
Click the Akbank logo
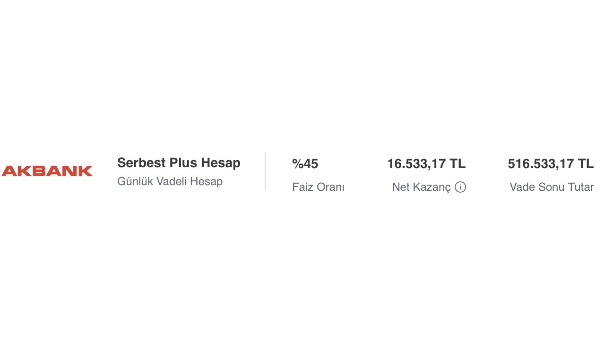click(x=47, y=171)
